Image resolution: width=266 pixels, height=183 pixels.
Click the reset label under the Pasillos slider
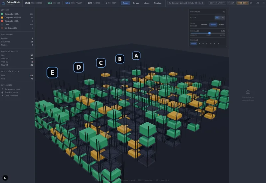208,35
